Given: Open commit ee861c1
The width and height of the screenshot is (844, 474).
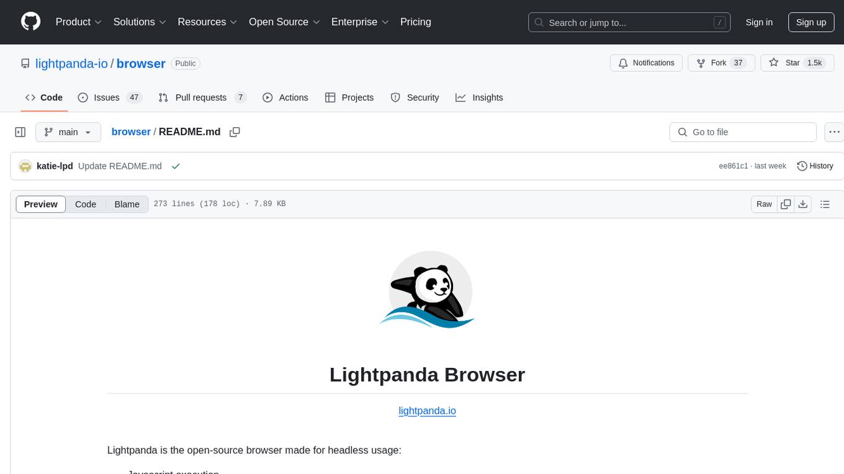Looking at the screenshot, I should (x=734, y=166).
